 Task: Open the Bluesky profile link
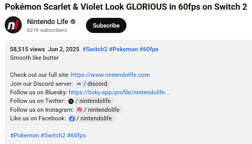click(x=119, y=92)
